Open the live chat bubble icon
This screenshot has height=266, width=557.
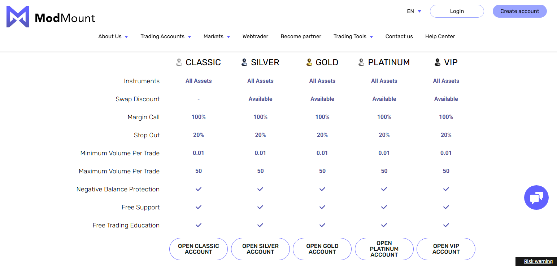[x=536, y=198]
